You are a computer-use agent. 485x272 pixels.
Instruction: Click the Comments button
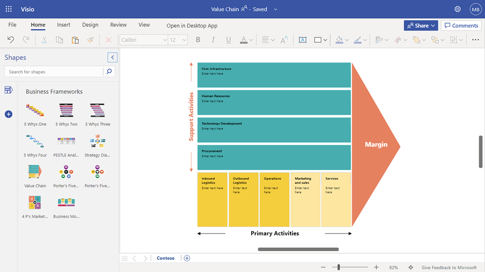point(461,25)
